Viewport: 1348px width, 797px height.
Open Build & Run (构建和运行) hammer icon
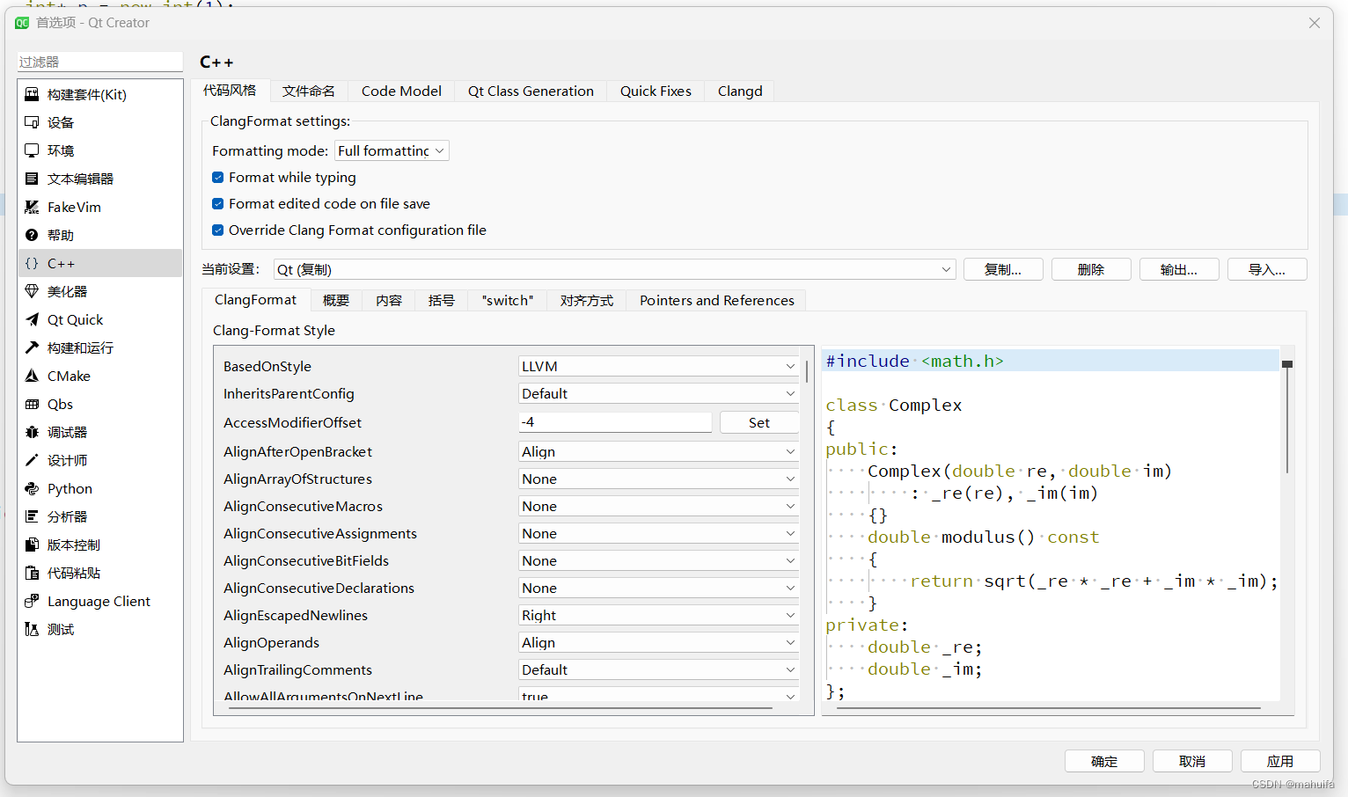[32, 347]
